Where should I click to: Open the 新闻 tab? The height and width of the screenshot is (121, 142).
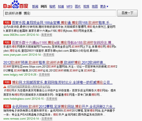35,6
